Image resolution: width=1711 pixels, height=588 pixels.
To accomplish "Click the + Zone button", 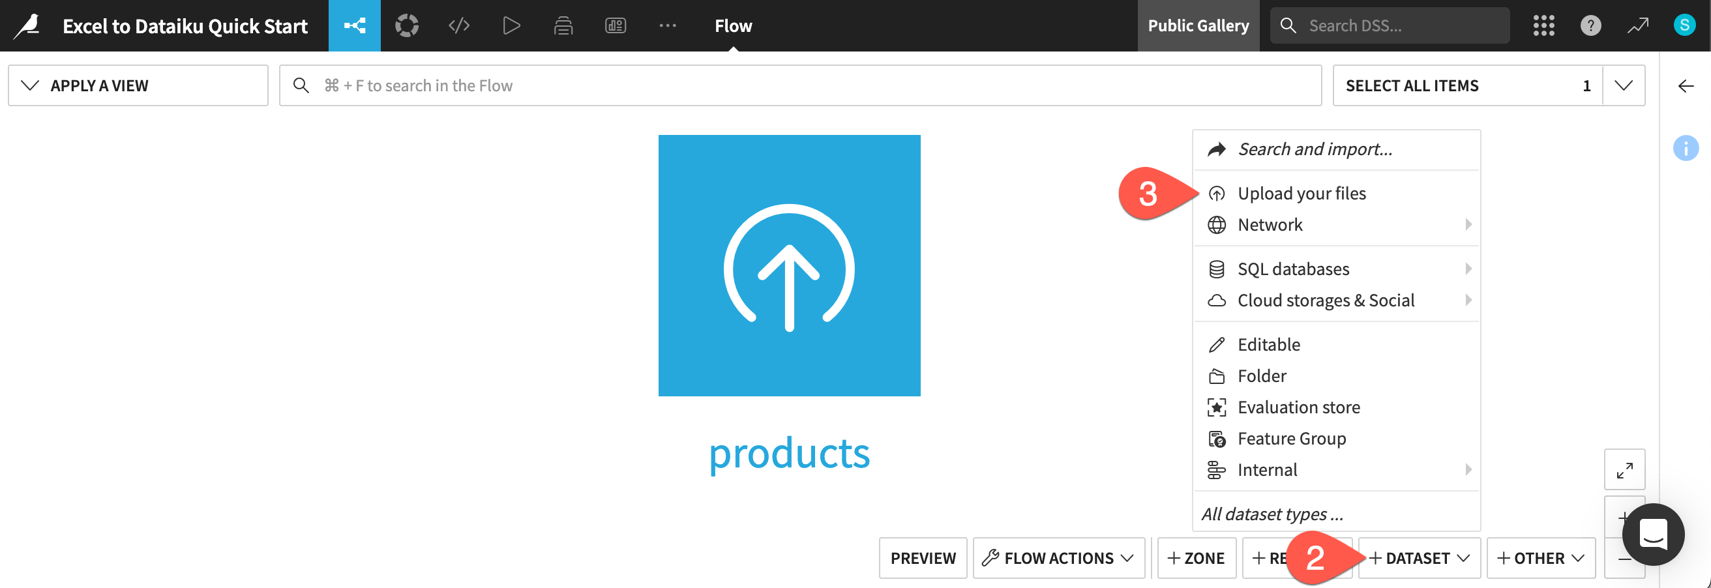I will [1197, 558].
